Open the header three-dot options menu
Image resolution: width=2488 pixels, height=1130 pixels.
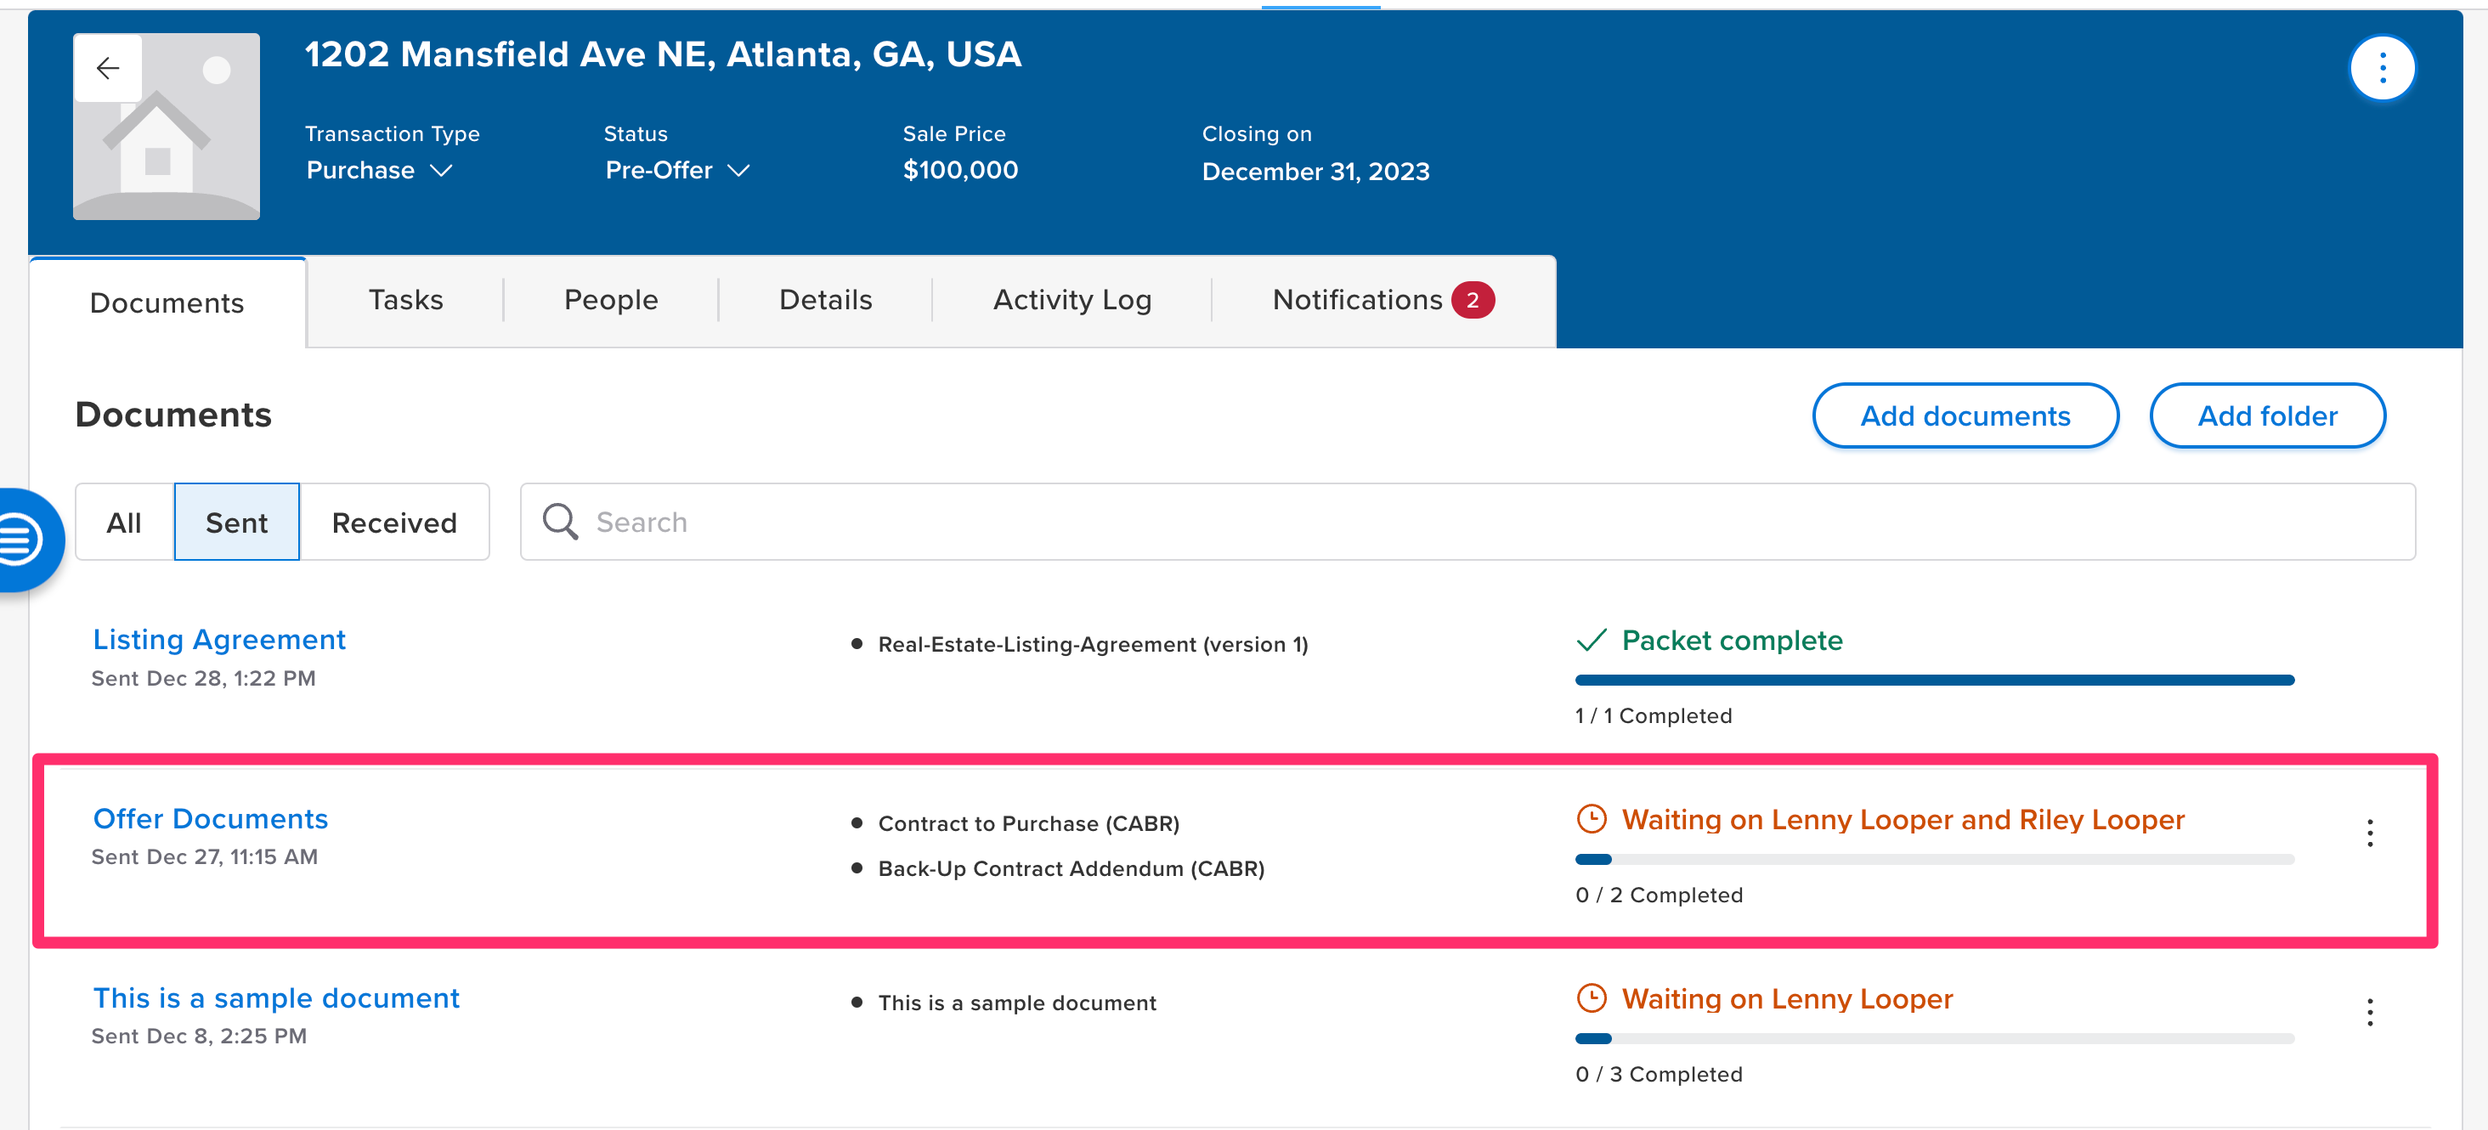[x=2382, y=68]
